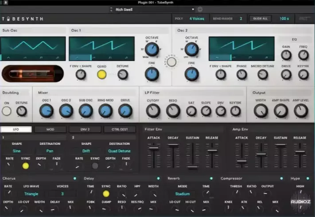
Task: Toggle the Doubling ON button
Action: tap(7, 111)
